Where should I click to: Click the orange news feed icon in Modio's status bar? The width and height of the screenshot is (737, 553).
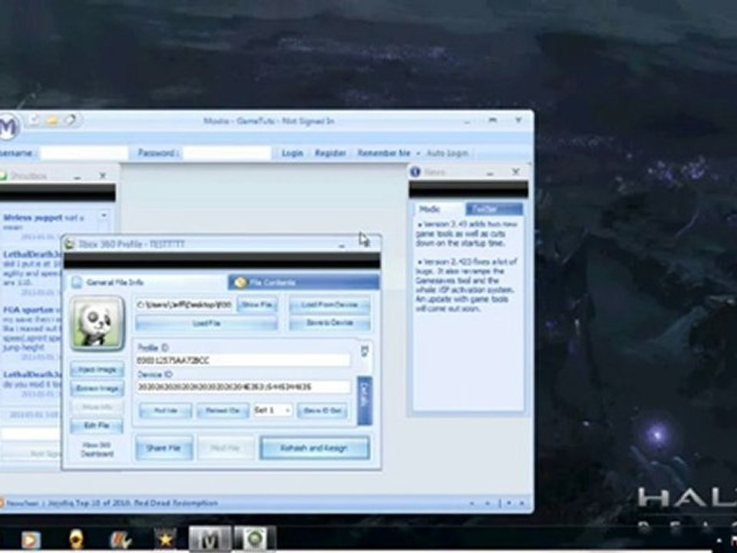(x=2, y=504)
